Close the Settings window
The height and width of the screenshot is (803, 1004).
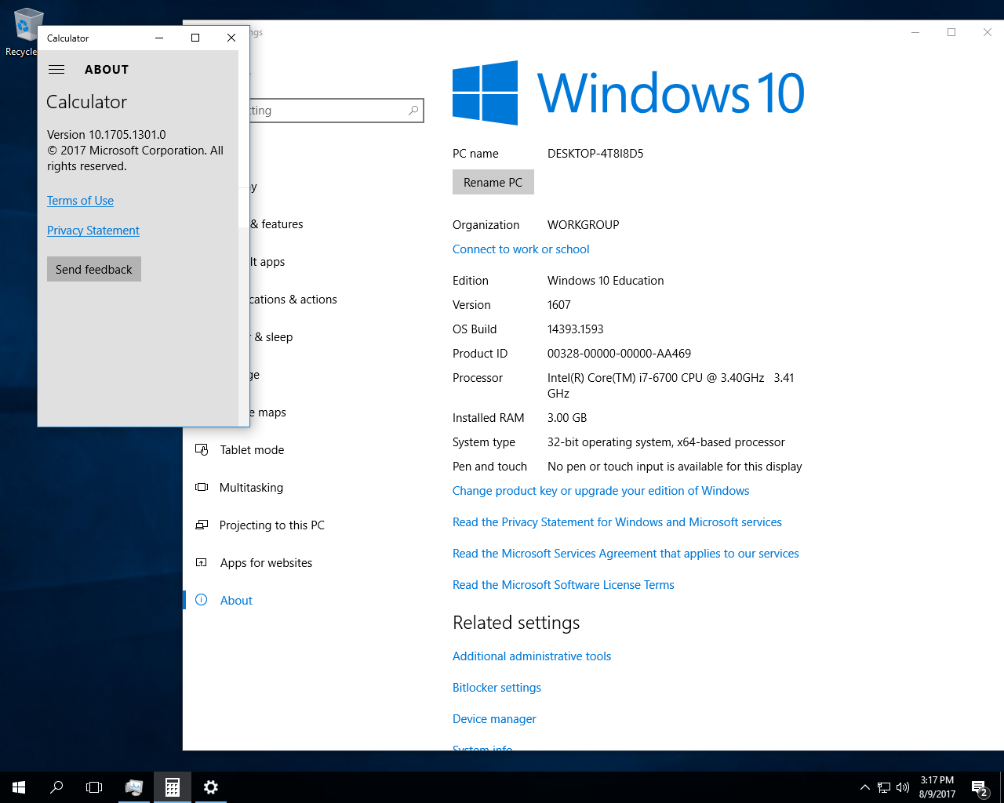point(988,32)
